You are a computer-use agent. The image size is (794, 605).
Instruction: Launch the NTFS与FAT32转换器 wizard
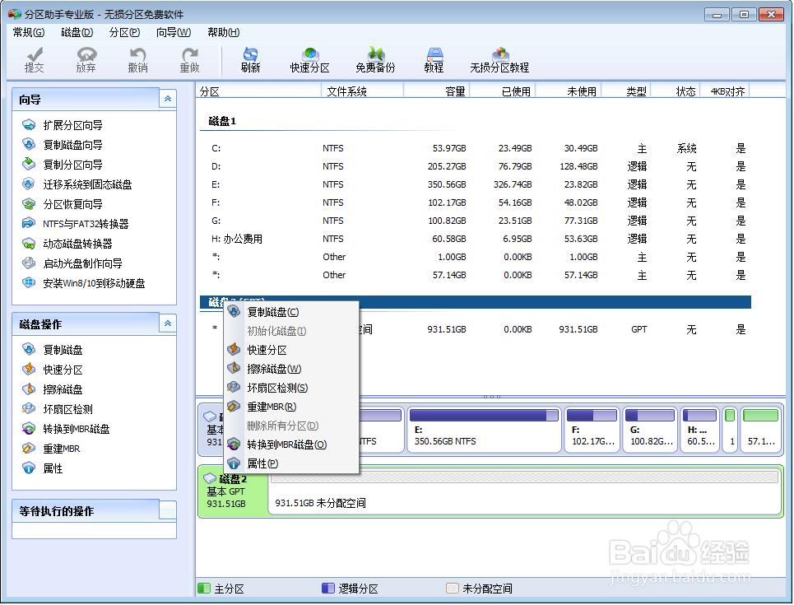click(x=85, y=224)
